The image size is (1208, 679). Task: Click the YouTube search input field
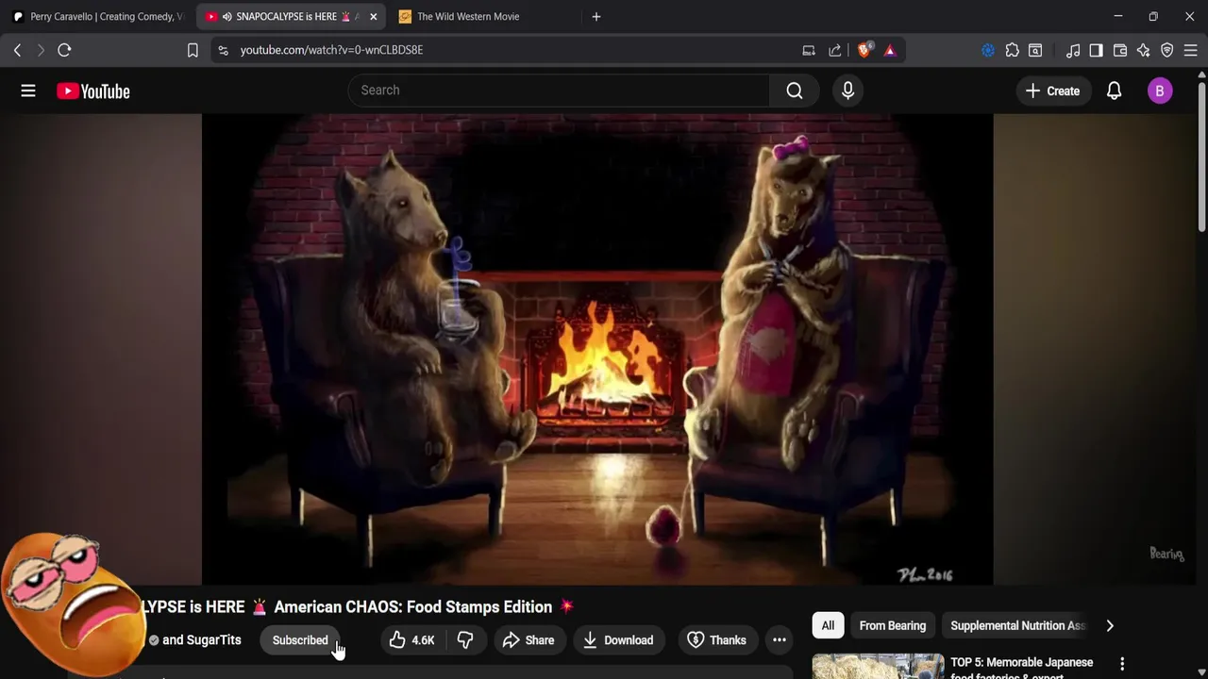(x=559, y=91)
